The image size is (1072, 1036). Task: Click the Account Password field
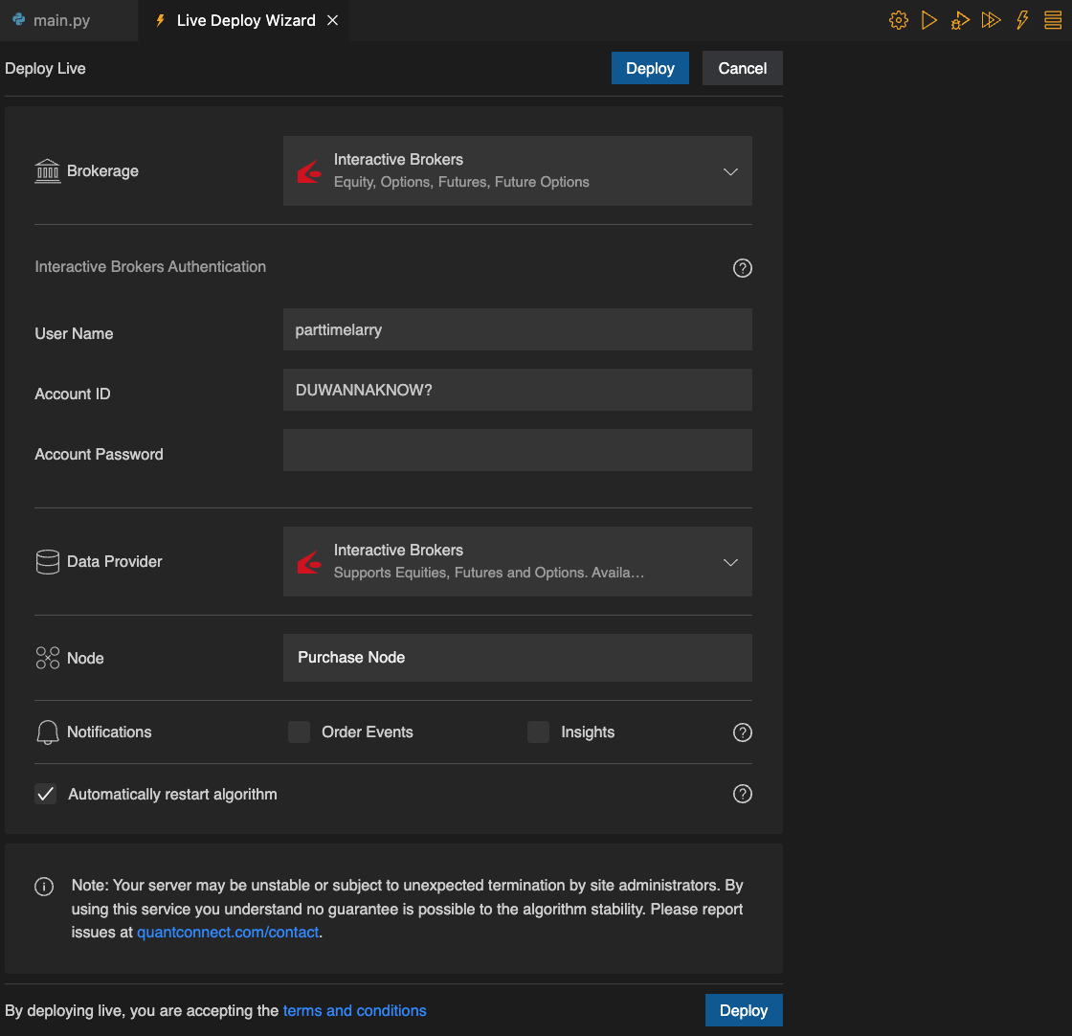pyautogui.click(x=517, y=450)
